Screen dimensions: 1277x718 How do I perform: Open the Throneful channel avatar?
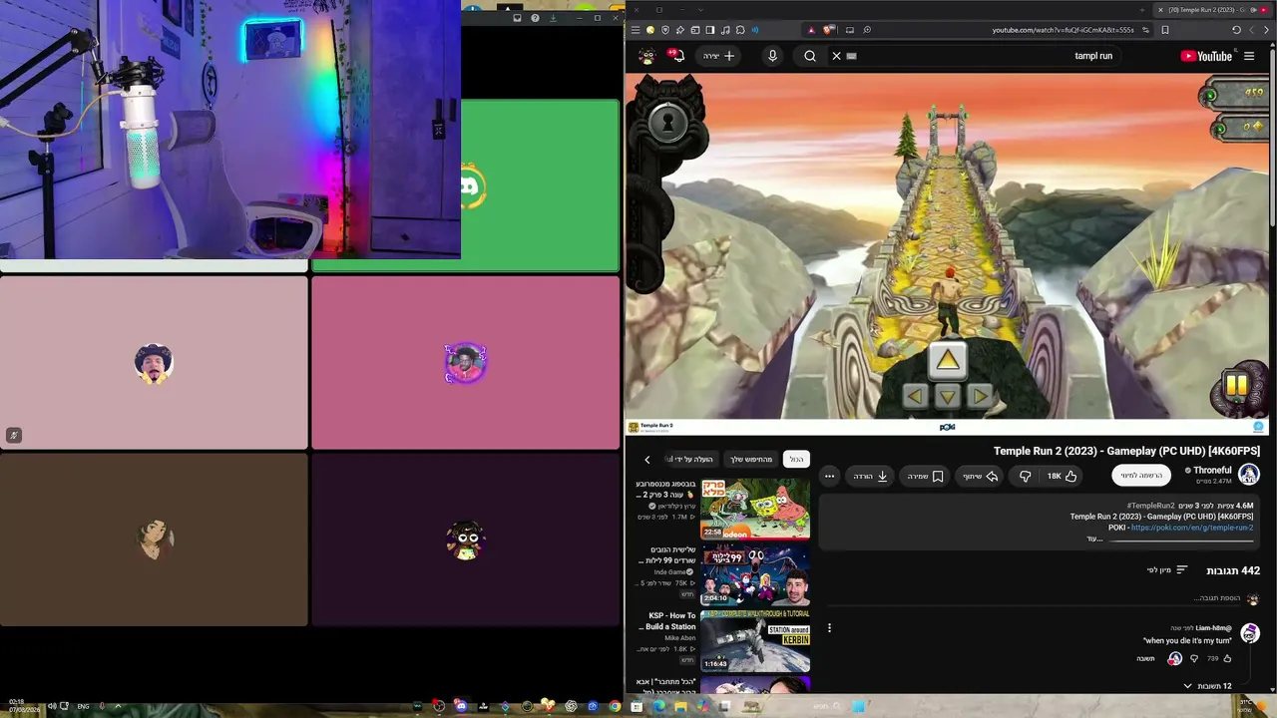[x=1249, y=475]
